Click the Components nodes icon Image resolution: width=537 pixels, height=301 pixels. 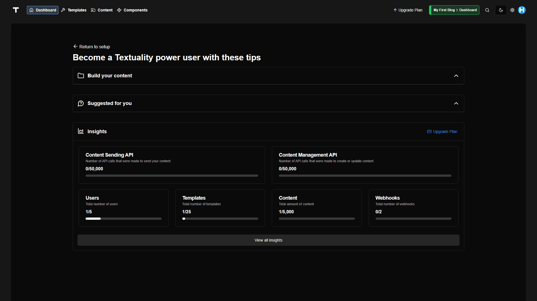click(x=119, y=10)
